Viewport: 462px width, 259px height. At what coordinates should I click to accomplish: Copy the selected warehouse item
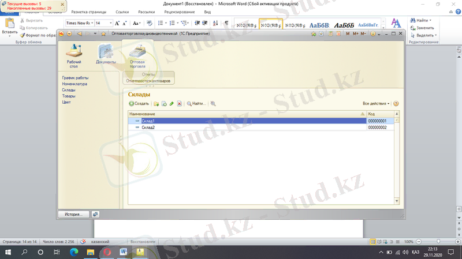pos(164,104)
